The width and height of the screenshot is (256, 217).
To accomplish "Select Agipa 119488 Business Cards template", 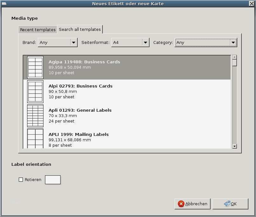I will (x=127, y=67).
